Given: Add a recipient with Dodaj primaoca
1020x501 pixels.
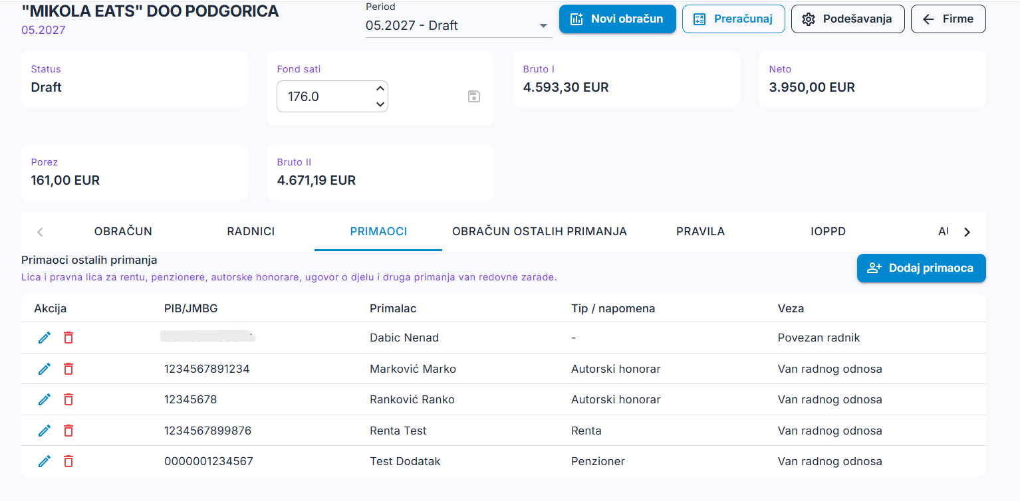Looking at the screenshot, I should click(x=921, y=268).
